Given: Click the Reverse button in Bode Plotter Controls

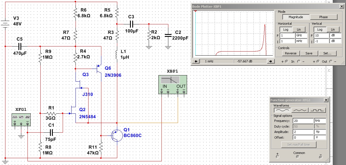Looking at the screenshot, I should 291,53.
